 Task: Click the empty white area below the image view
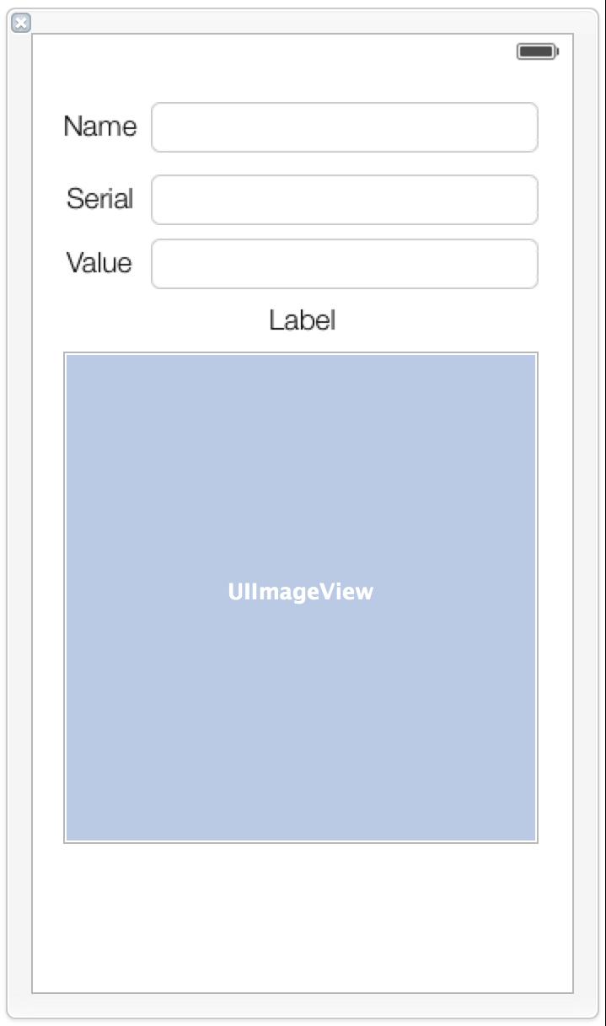pos(302,917)
